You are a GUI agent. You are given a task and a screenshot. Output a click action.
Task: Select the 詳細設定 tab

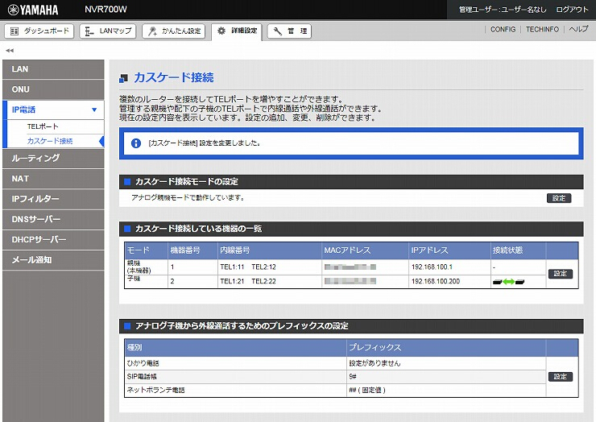237,31
